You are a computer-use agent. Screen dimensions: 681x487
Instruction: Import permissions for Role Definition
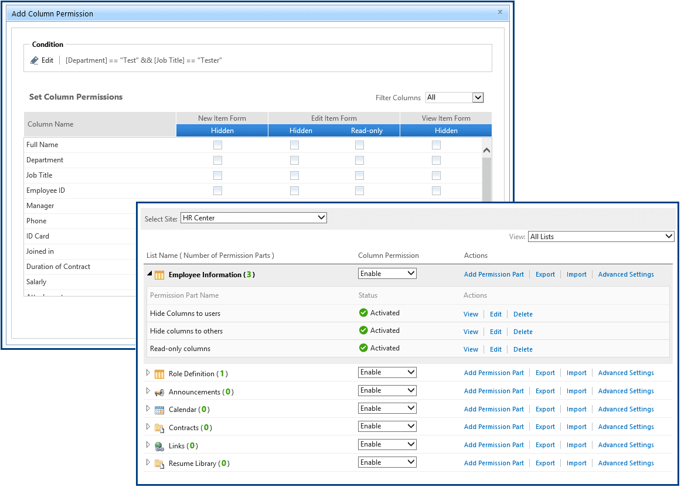(x=576, y=373)
